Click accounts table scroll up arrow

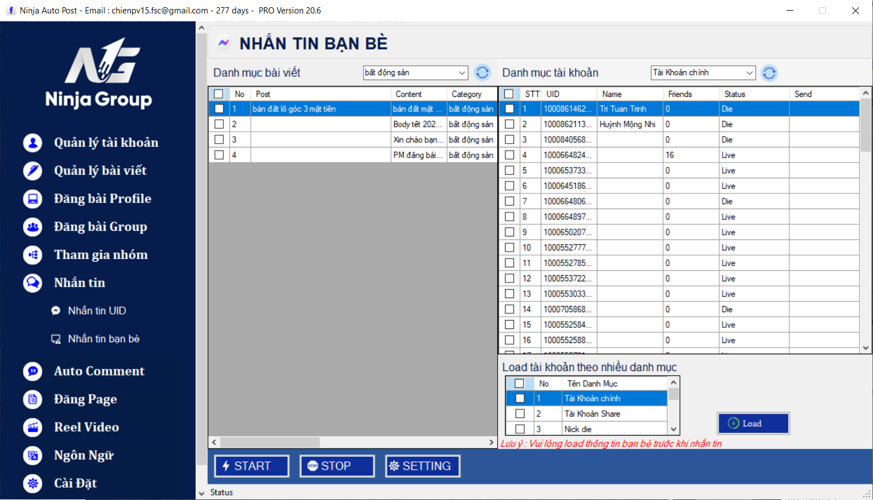click(866, 93)
